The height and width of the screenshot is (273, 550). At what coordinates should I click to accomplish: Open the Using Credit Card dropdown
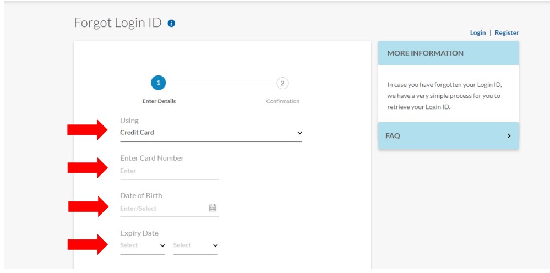pos(211,133)
